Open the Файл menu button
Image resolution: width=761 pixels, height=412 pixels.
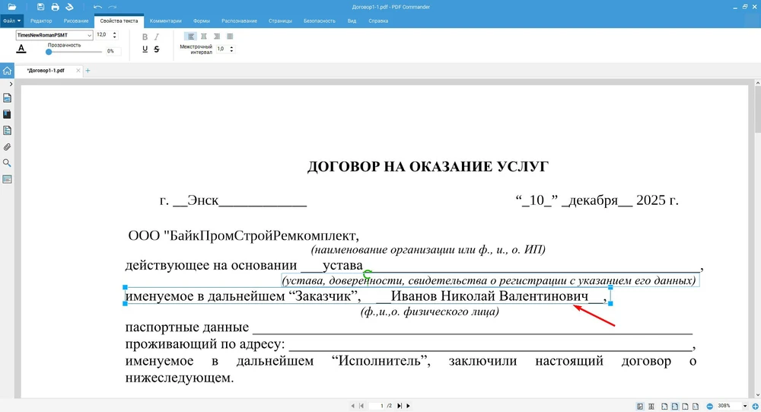pos(12,21)
